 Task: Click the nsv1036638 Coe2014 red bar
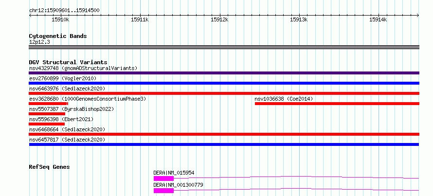pos(337,104)
